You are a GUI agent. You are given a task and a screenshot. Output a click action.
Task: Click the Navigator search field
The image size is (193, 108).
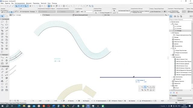181,19
